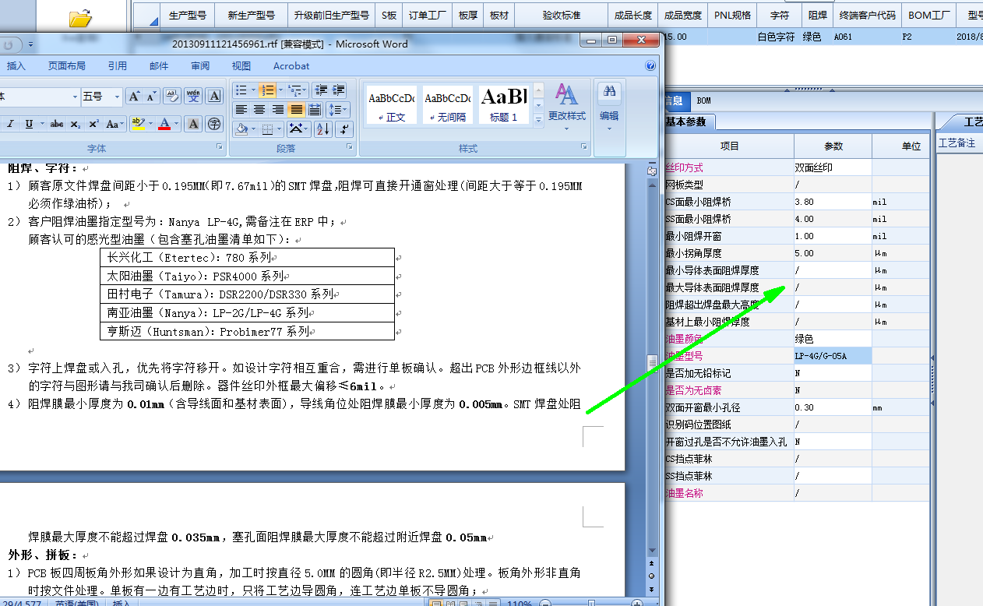Click the Sort A-Z icon
This screenshot has width=983, height=606.
point(323,129)
